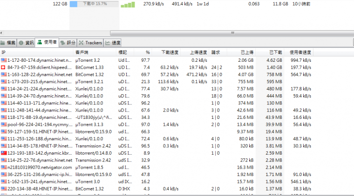354x196 pixels.
Task: Click flag icon of 111-253-126-188 peer
Action: 4,138
